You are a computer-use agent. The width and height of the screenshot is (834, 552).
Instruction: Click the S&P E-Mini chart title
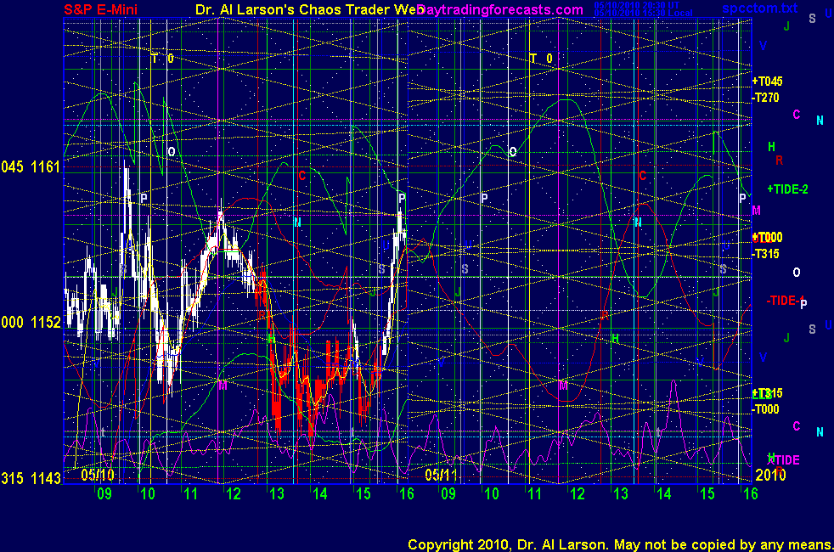click(100, 9)
